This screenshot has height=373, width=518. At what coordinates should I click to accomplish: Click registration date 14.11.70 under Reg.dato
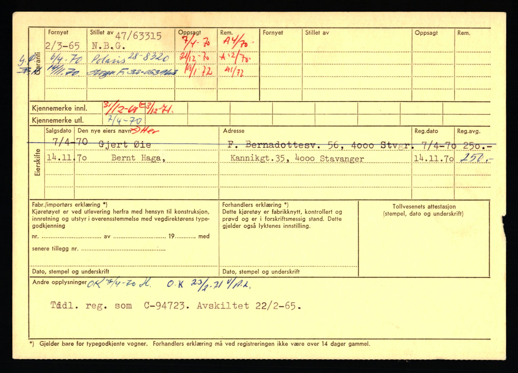[x=434, y=159]
